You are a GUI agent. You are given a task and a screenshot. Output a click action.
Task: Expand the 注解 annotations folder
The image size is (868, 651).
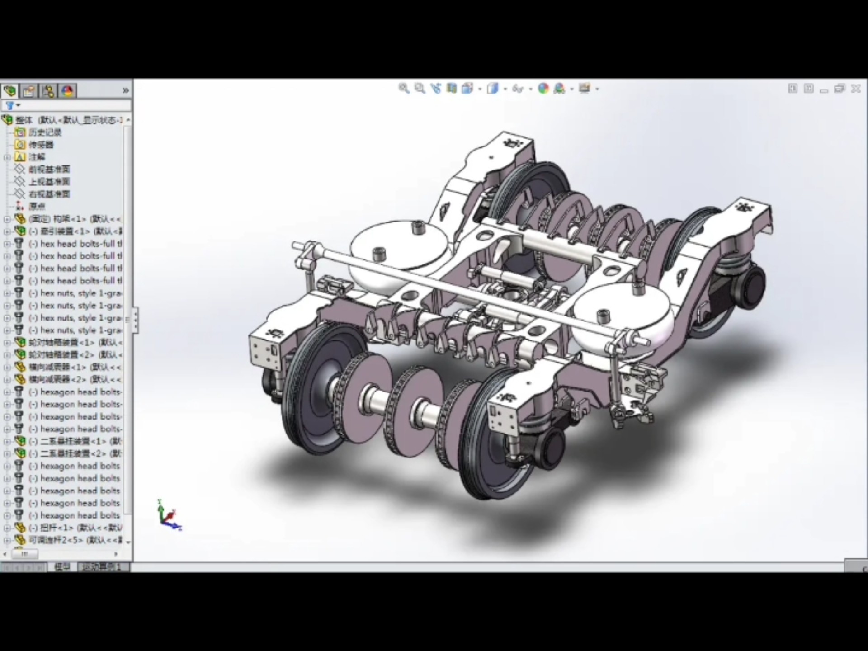point(7,157)
